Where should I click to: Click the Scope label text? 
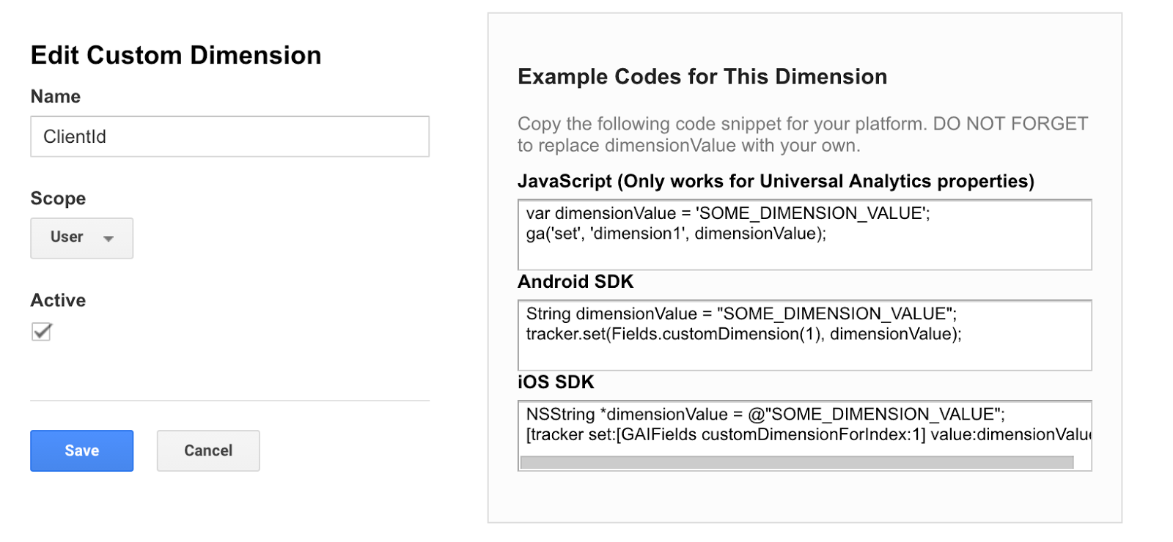(58, 198)
